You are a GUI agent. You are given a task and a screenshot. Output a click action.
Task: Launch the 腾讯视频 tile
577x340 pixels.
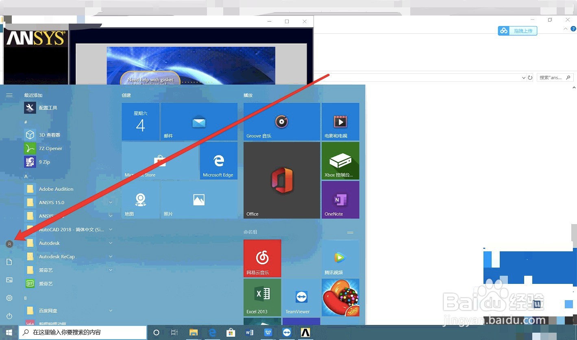click(340, 258)
